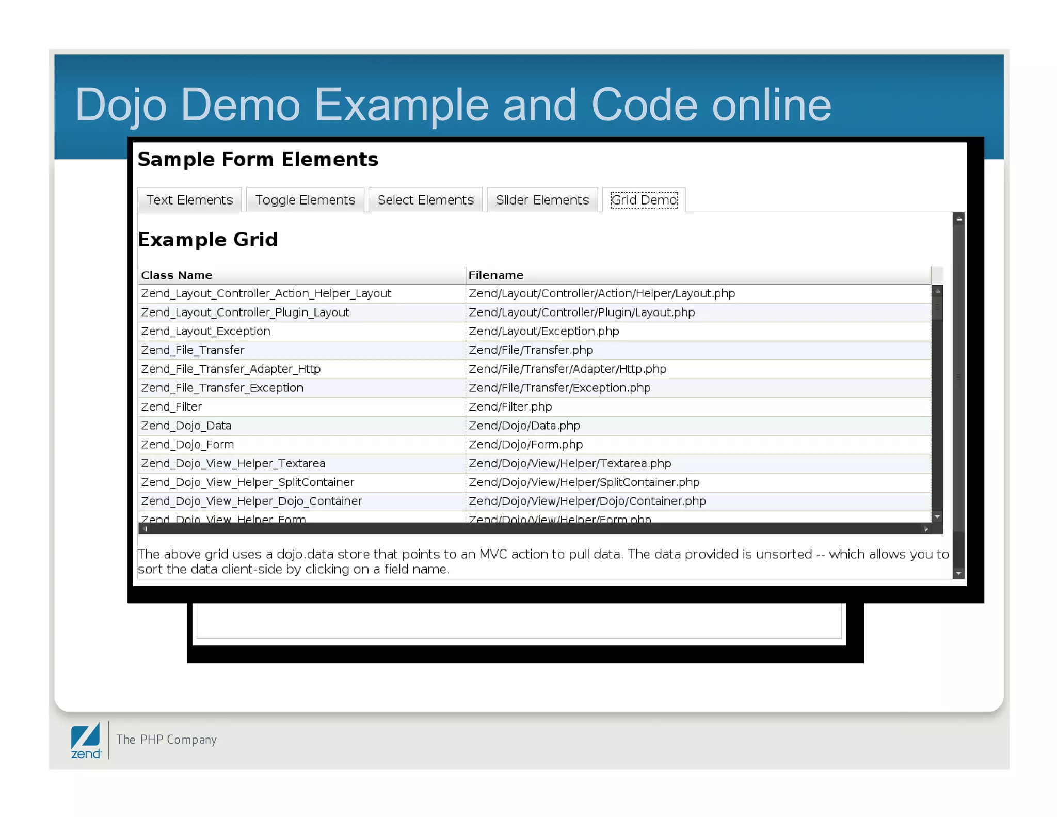
Task: Click Zend/File/Transfer/Exception.php filename
Action: (x=698, y=388)
